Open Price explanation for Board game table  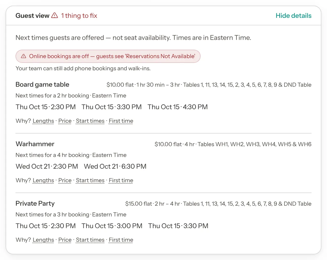click(x=65, y=121)
